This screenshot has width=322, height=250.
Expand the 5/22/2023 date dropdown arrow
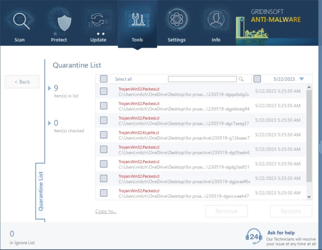[302, 79]
